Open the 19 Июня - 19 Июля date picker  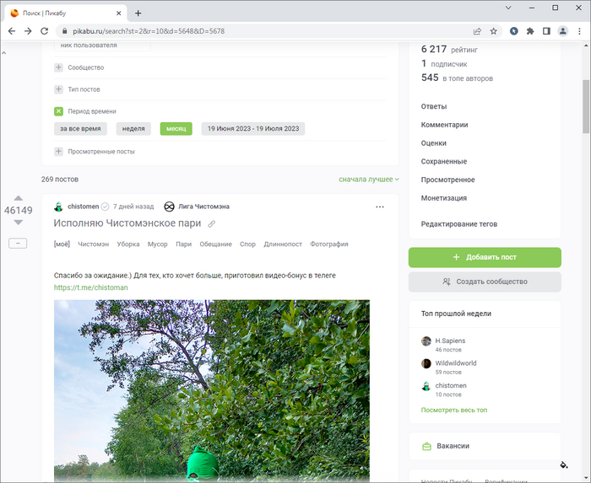[253, 129]
